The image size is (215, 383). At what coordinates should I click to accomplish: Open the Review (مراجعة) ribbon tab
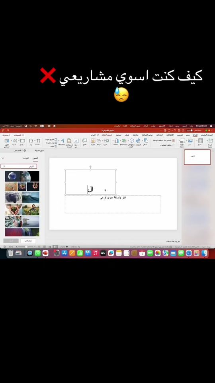(135, 135)
